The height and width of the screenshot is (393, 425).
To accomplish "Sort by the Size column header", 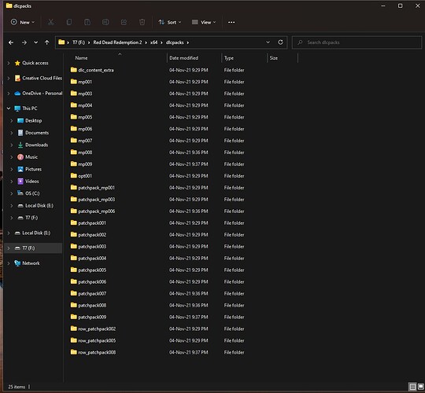I will [273, 58].
